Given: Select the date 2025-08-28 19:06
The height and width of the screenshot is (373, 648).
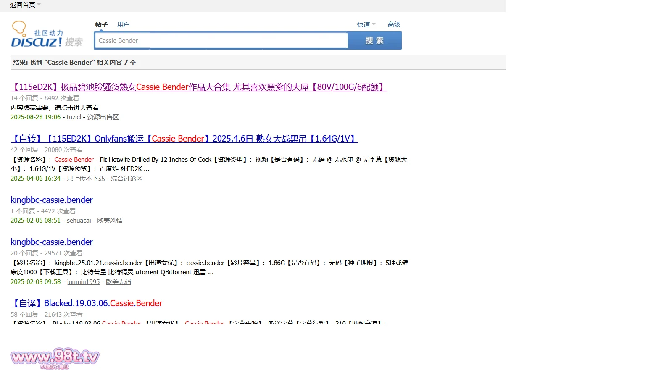Looking at the screenshot, I should (36, 117).
